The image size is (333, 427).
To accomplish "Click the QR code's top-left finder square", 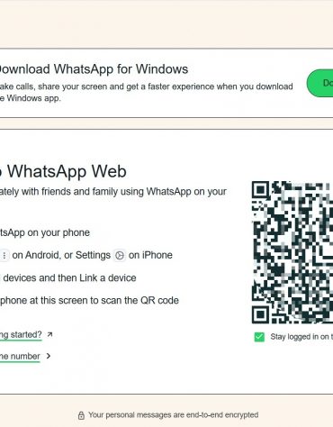I will click(260, 189).
